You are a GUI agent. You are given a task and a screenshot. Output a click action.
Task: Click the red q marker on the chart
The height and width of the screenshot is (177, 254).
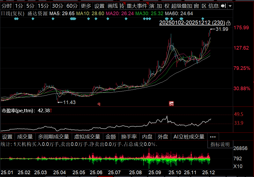tap(99, 104)
